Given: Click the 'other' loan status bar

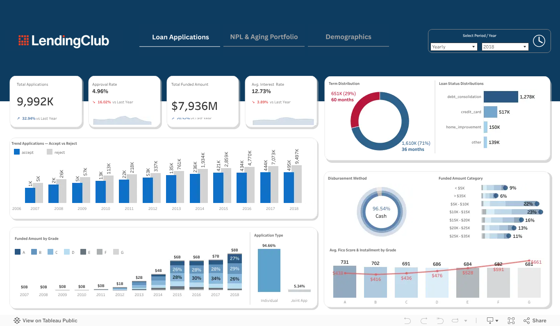Looking at the screenshot, I should [x=485, y=142].
